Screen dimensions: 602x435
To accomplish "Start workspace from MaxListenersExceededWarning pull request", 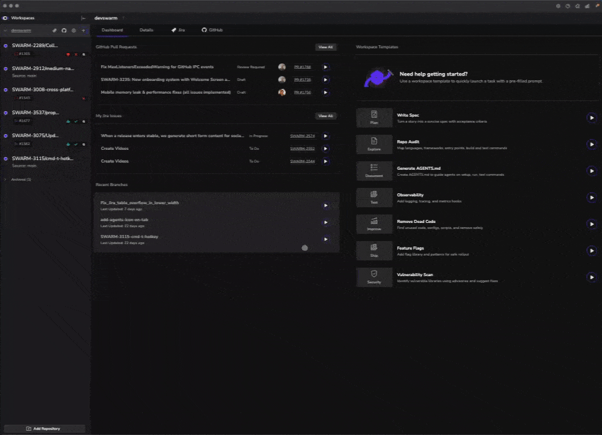I will [326, 67].
